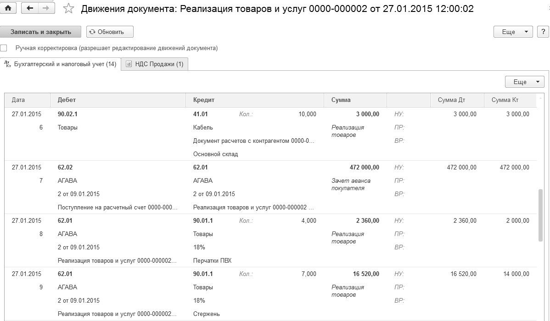
Task: Sort by the Сумма column header
Action: coord(341,100)
